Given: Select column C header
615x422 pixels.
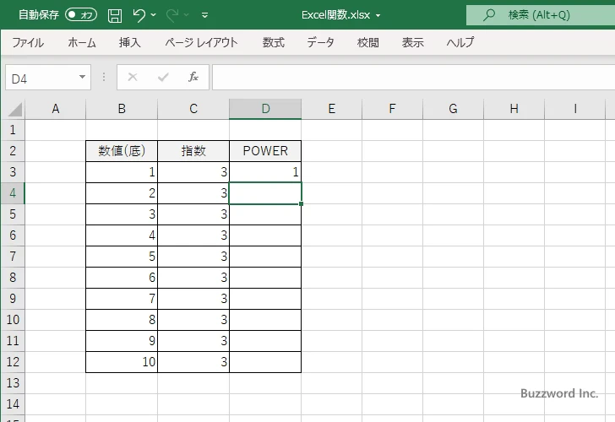Looking at the screenshot, I should click(193, 109).
